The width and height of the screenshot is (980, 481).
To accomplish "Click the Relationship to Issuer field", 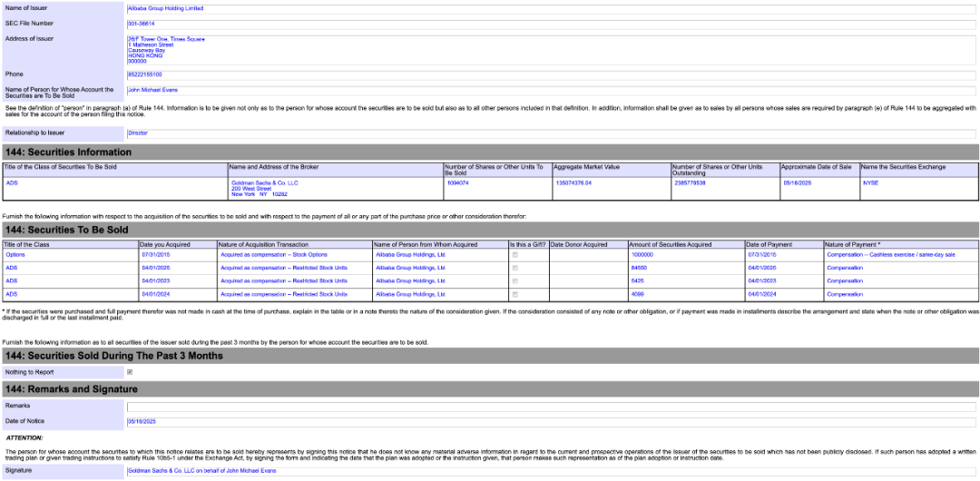I will tap(551, 133).
